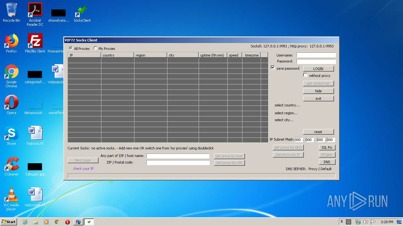Show hidden system tray icons
This screenshot has width=403, height=226.
(x=342, y=222)
